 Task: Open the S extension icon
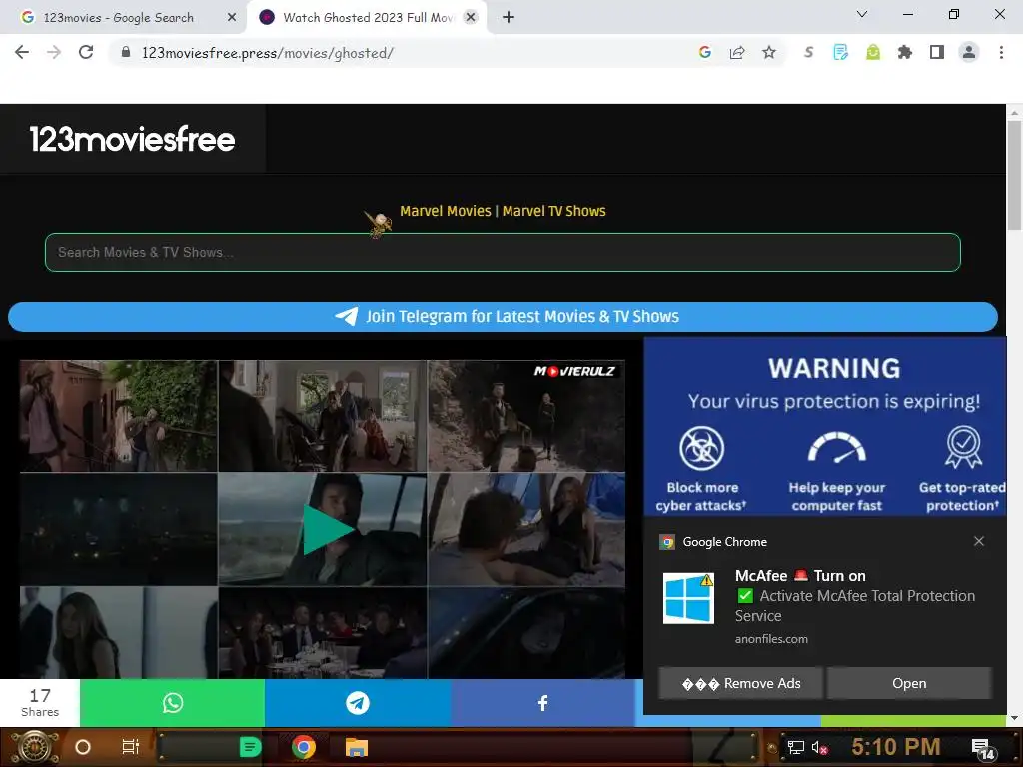tap(809, 52)
